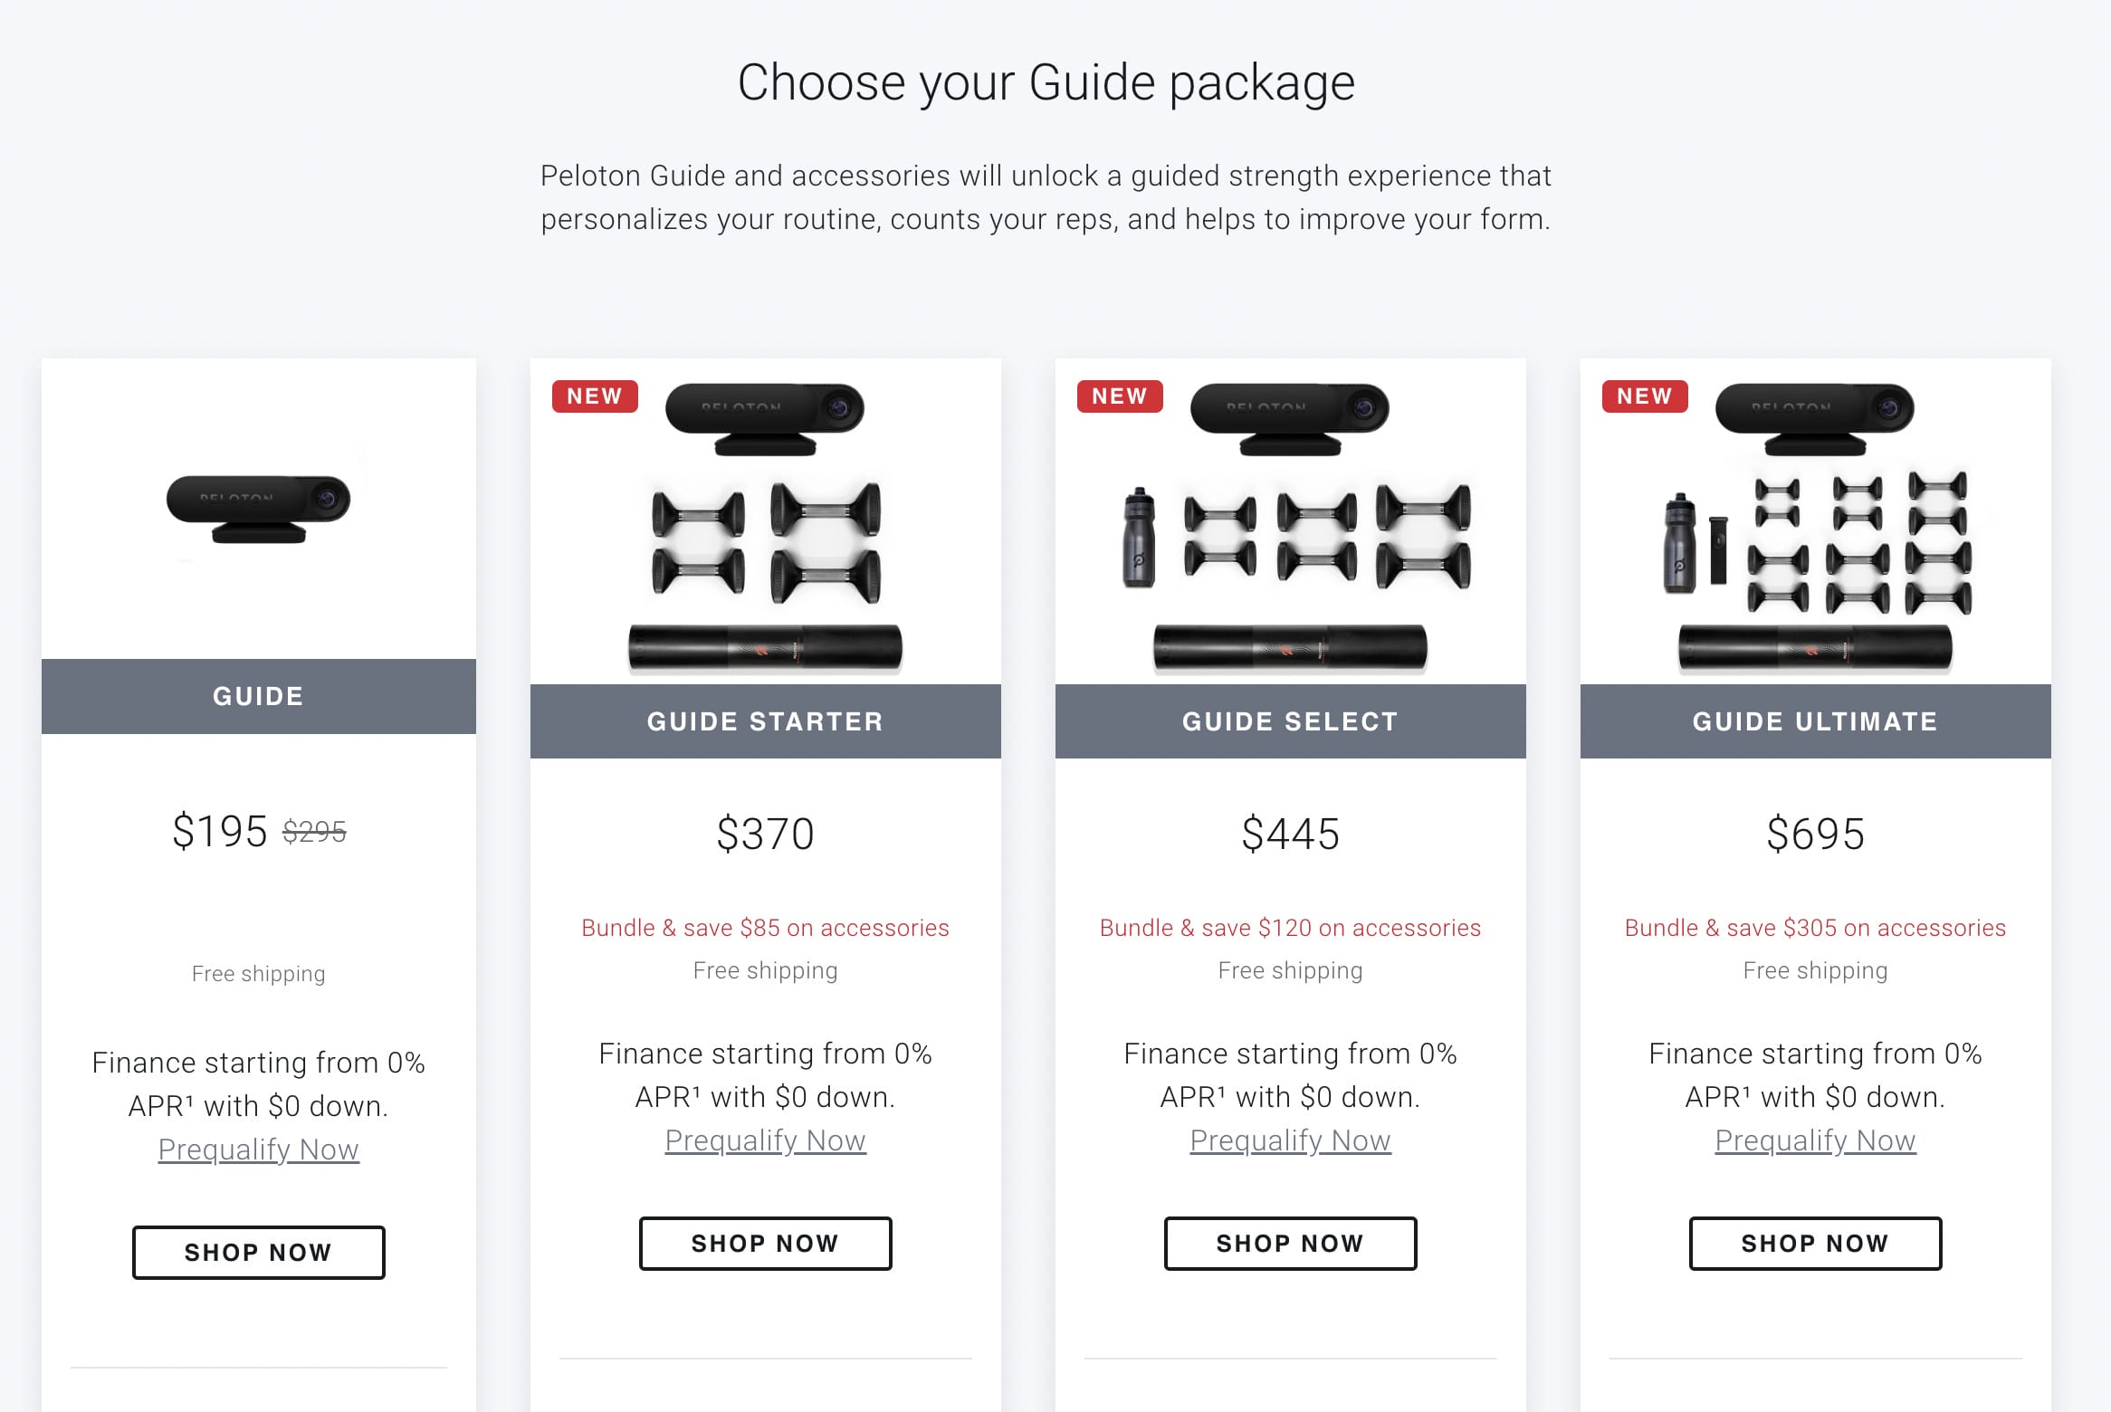Click Shop Now under Guide Starter

point(765,1243)
